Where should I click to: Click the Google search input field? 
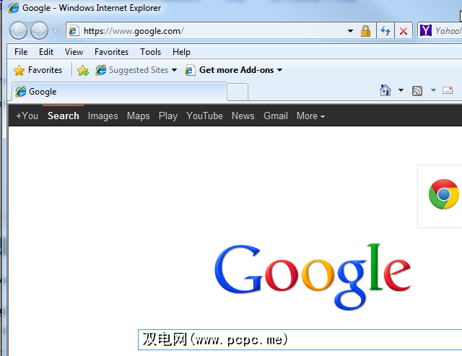point(300,340)
